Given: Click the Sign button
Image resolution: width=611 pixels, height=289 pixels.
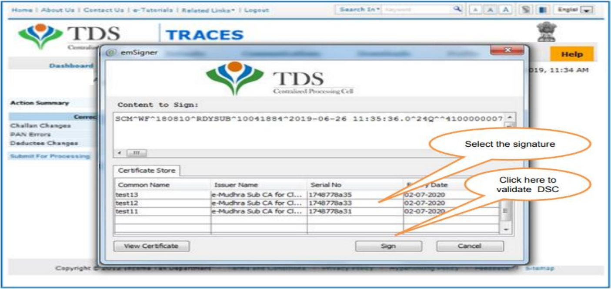Looking at the screenshot, I should [x=388, y=246].
